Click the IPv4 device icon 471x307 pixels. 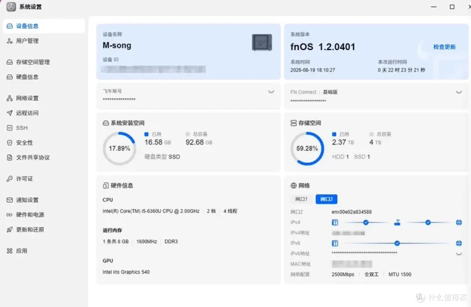click(335, 222)
